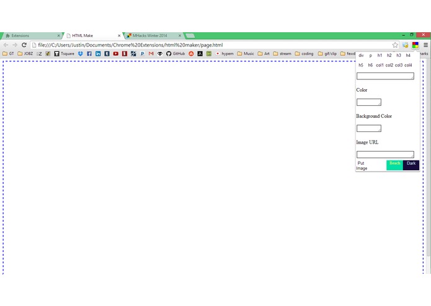
Task: Apply the Beach color theme
Action: 394,165
